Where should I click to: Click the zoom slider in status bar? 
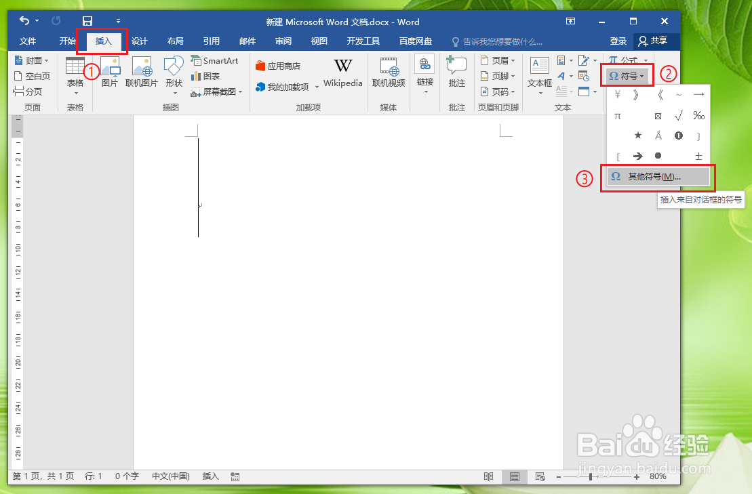597,477
